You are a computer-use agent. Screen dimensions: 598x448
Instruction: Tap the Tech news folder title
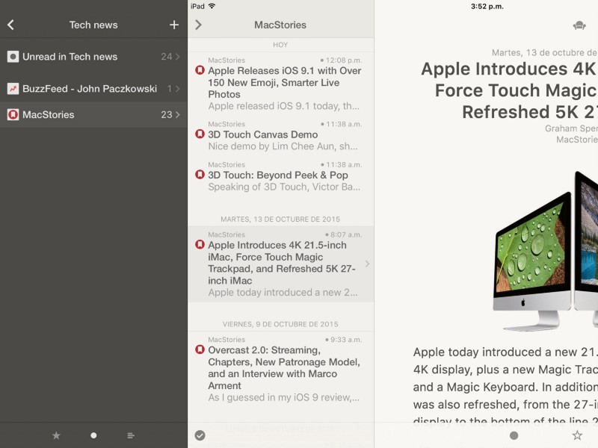(93, 25)
